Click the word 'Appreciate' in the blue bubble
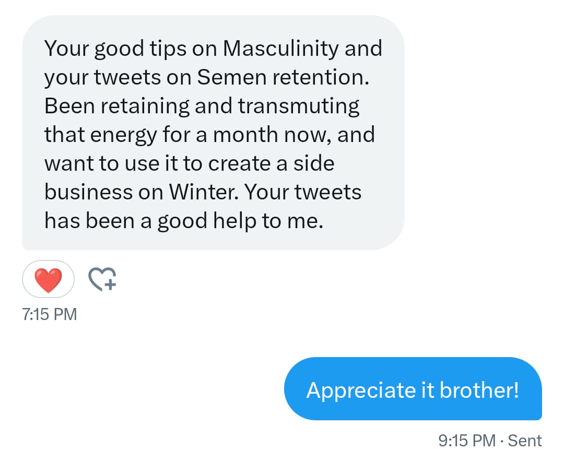564x461 pixels. click(x=361, y=391)
